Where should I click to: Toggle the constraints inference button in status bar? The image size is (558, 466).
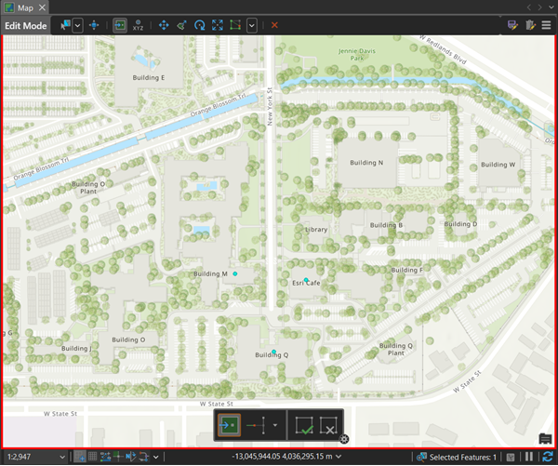point(105,457)
